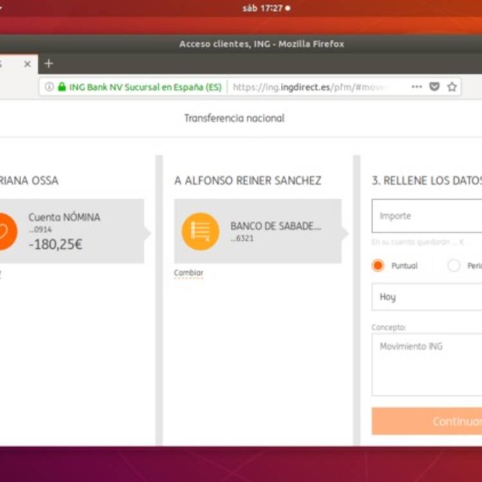This screenshot has height=482, width=482.
Task: Click the ...6321 account number text
Action: pyautogui.click(x=242, y=238)
